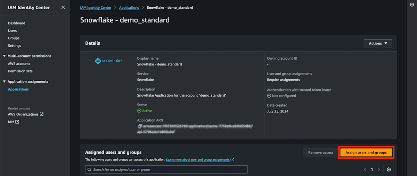This screenshot has height=176, width=417.
Task: Go to Users page
Action: click(12, 31)
